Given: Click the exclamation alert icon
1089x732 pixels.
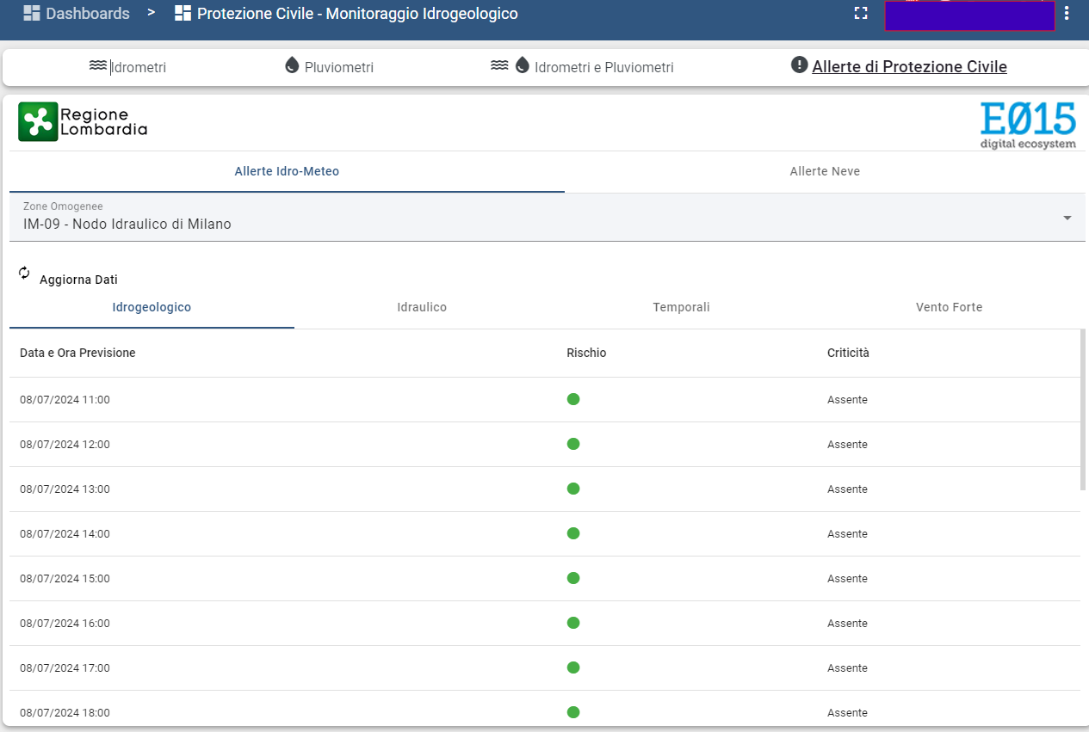Looking at the screenshot, I should tap(799, 65).
